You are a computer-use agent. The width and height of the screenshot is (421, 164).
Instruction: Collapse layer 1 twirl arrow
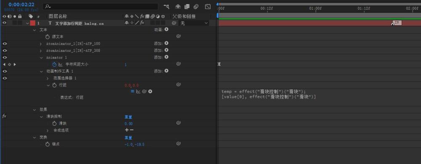(27, 23)
